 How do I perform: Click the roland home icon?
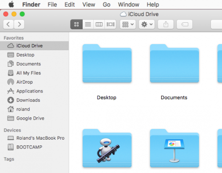[11, 109]
